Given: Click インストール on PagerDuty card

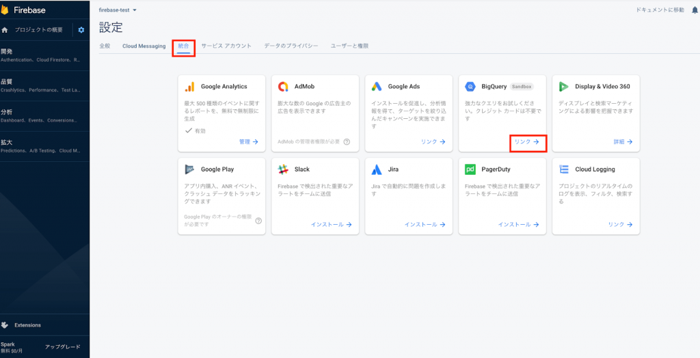Looking at the screenshot, I should click(518, 225).
